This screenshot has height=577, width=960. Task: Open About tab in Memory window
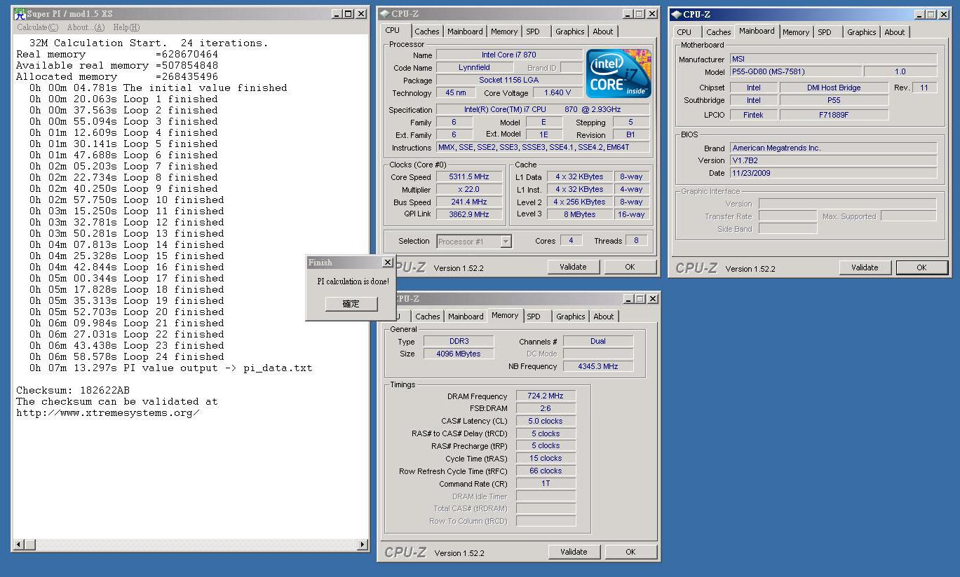(x=604, y=317)
